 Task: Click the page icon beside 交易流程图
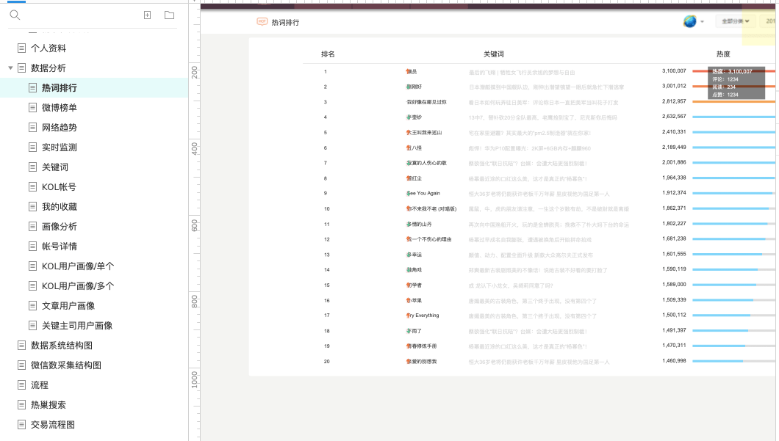point(22,425)
